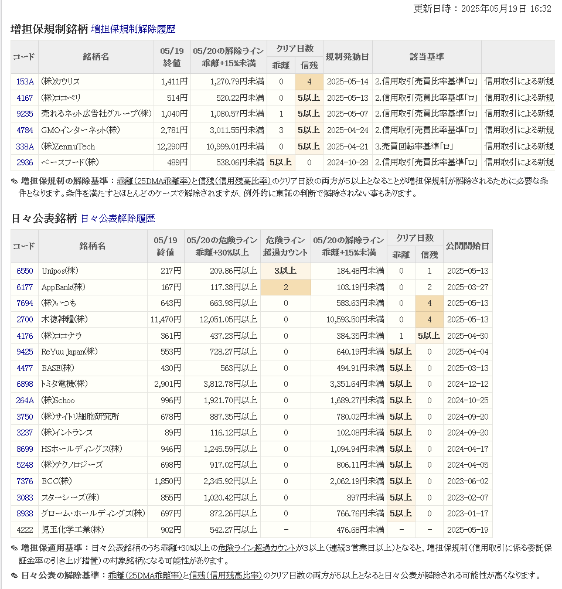
Task: Click stock code 9235
Action: (x=25, y=114)
